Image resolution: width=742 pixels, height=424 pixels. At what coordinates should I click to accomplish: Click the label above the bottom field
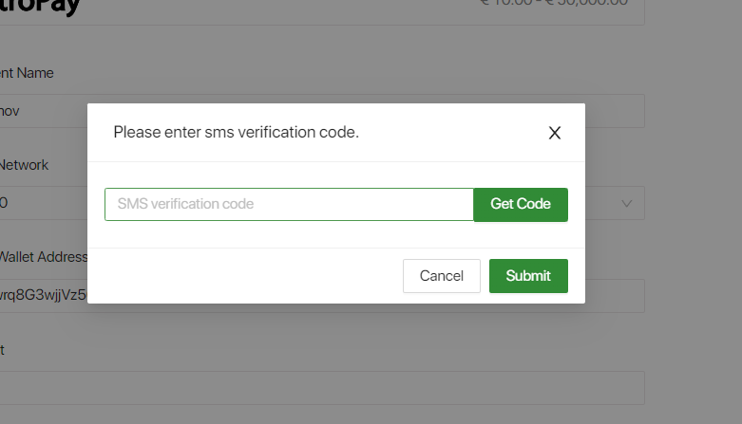(3, 349)
